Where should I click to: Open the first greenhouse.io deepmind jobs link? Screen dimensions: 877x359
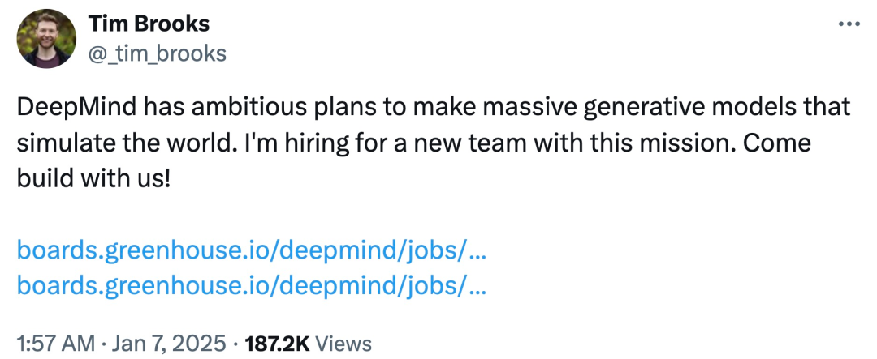[x=252, y=250]
